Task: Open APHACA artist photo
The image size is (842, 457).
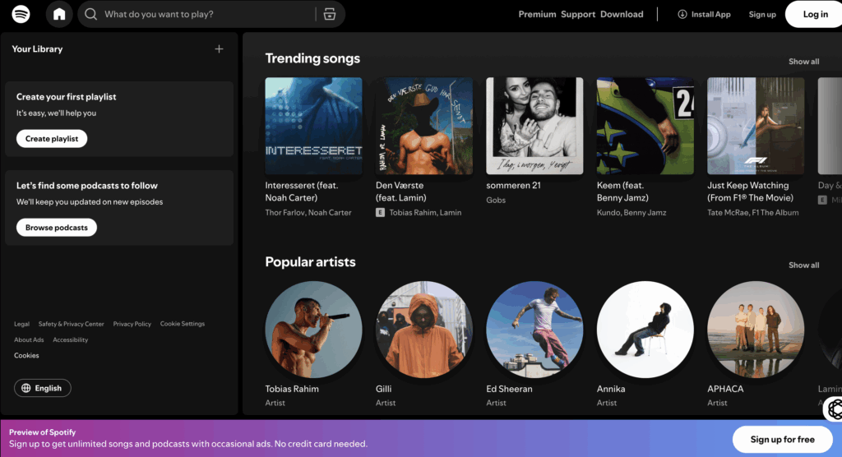Action: pos(756,330)
